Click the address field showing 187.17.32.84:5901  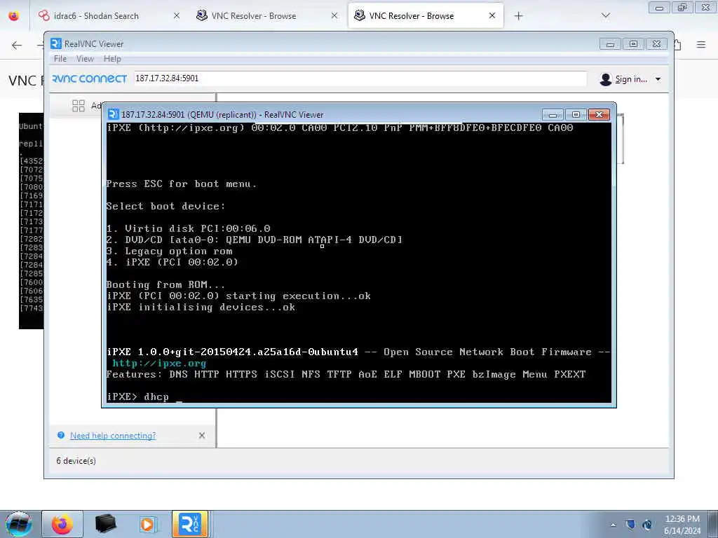click(x=360, y=78)
